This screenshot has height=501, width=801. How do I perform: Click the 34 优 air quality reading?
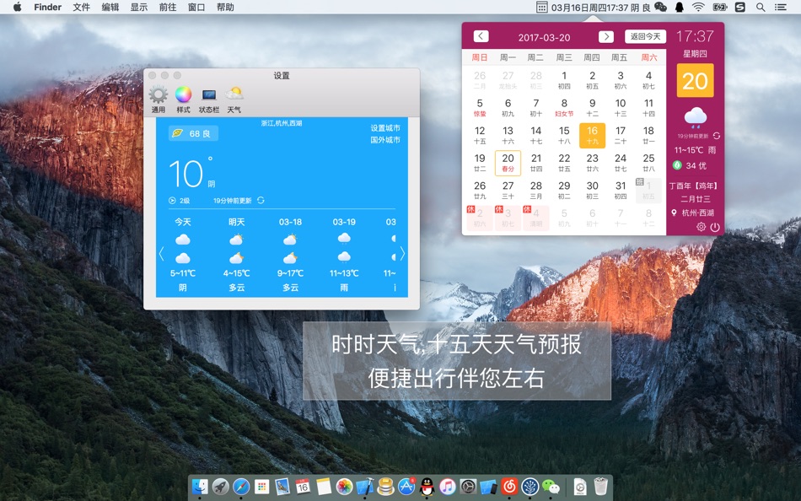(x=690, y=165)
